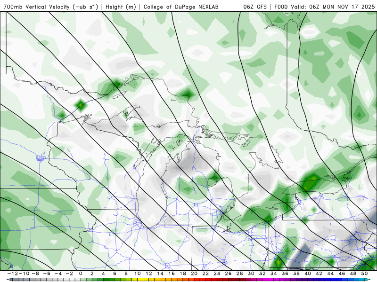This screenshot has width=377, height=282.
Task: Click the '-4' color scale label
Action: coord(57,274)
